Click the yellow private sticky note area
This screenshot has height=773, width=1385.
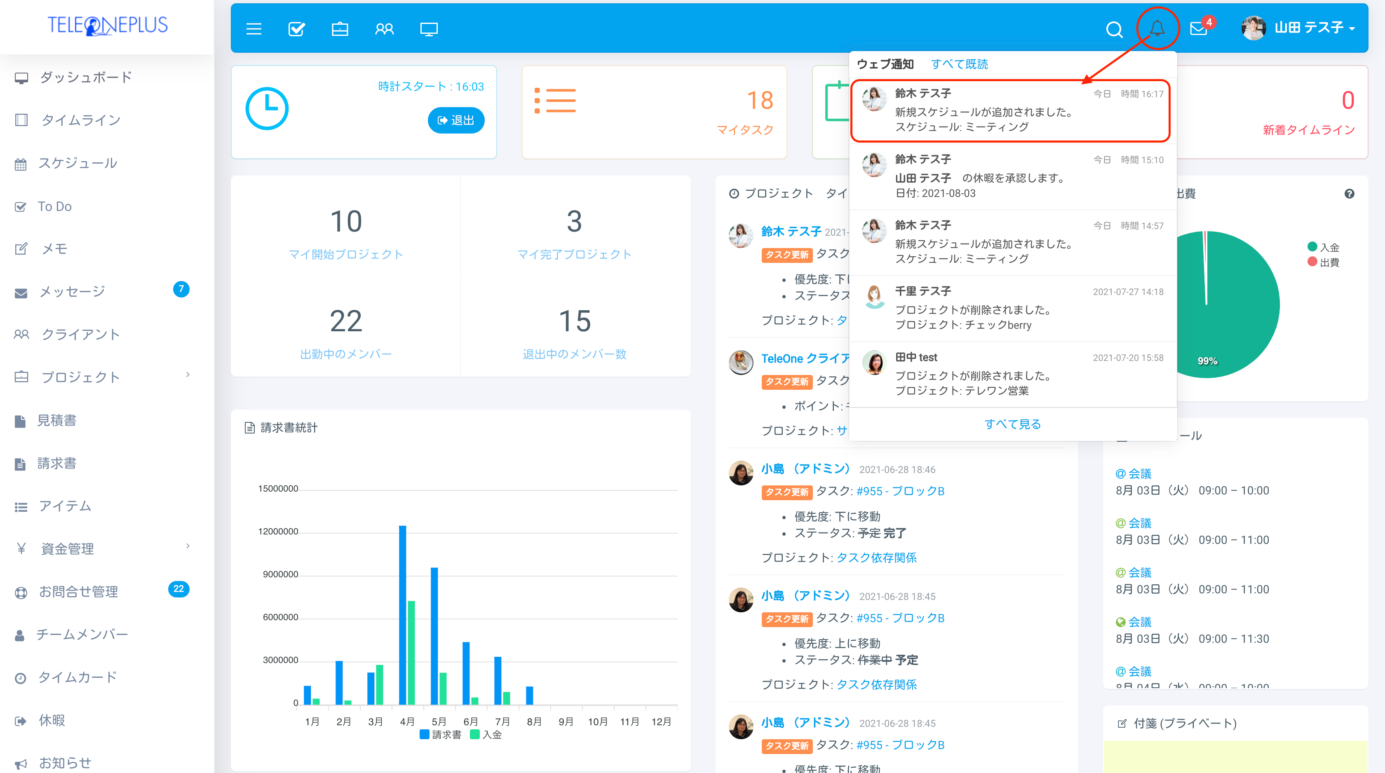coord(1235,757)
